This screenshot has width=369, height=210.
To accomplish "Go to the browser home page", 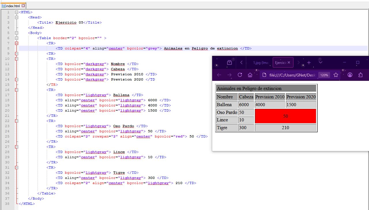I will coord(250,75).
